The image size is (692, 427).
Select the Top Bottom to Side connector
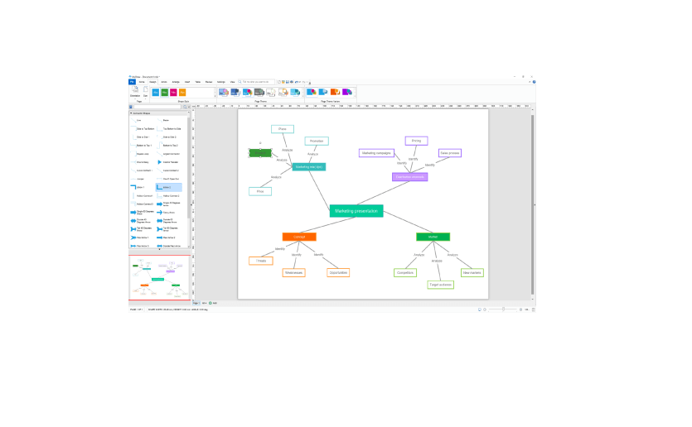[169, 128]
